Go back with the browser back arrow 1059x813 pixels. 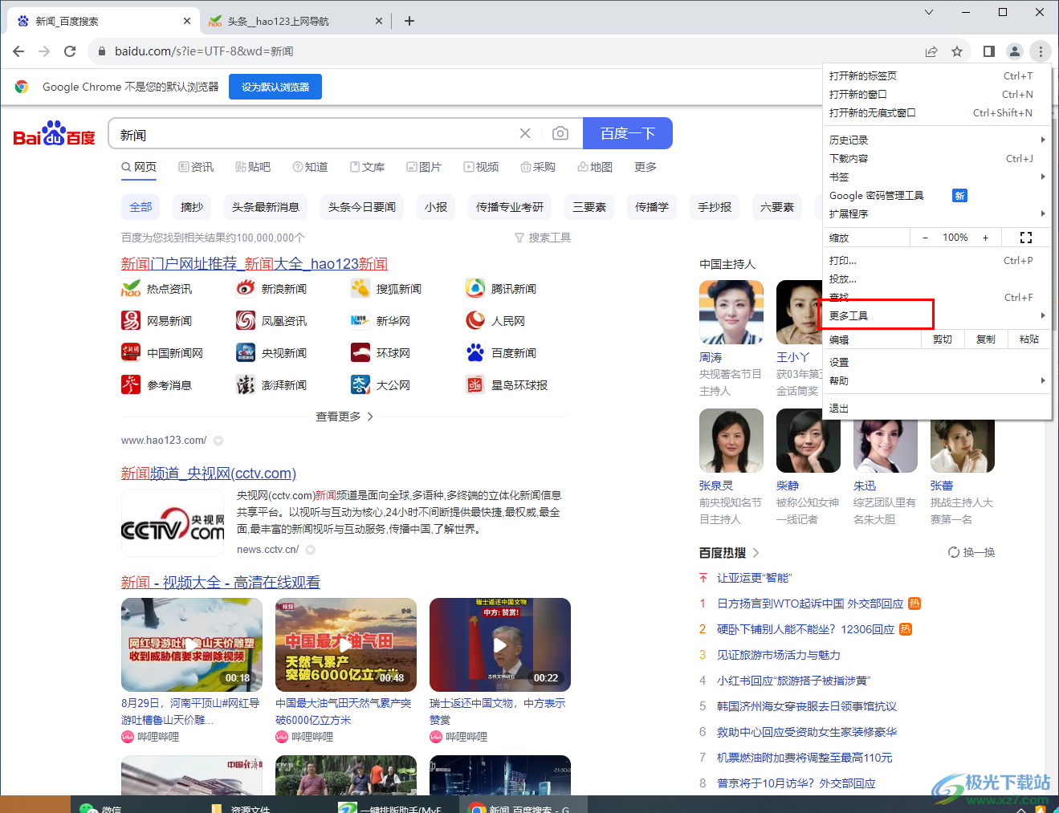click(x=18, y=51)
